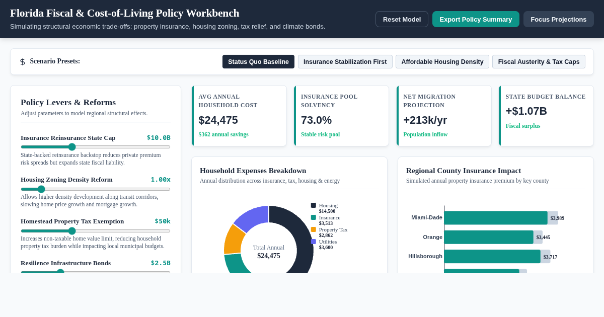604x317 pixels.
Task: Click the Insurance legend color swatch
Action: (x=314, y=217)
